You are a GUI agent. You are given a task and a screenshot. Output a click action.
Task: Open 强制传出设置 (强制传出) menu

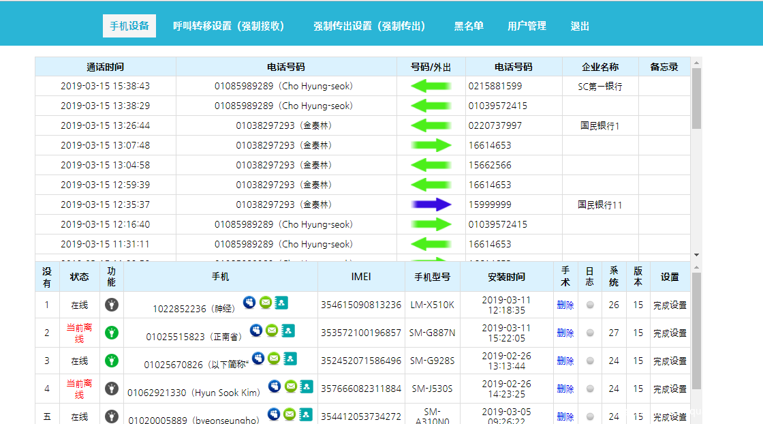[369, 27]
